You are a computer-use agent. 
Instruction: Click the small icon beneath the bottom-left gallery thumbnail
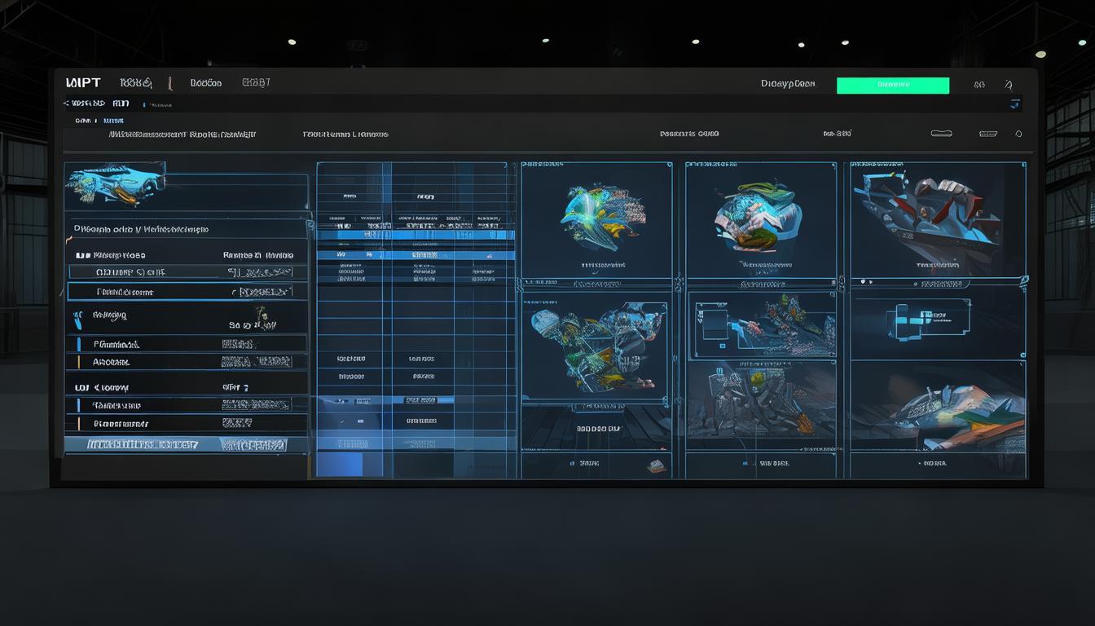[656, 465]
